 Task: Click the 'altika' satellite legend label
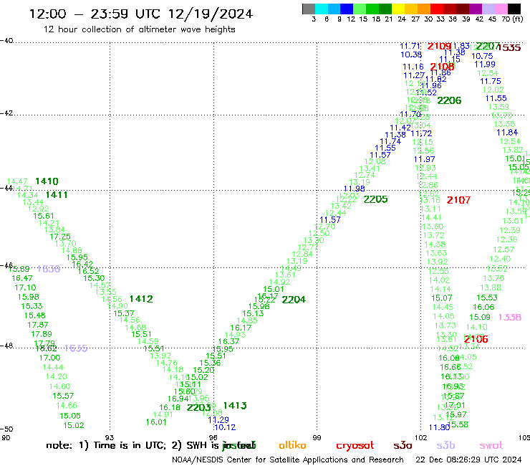[x=292, y=445]
